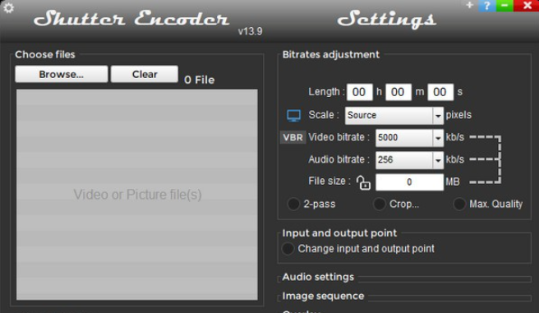Screen dimensions: 539x313
Task: Click the Video or Picture file(s) drop area
Action: [137, 195]
